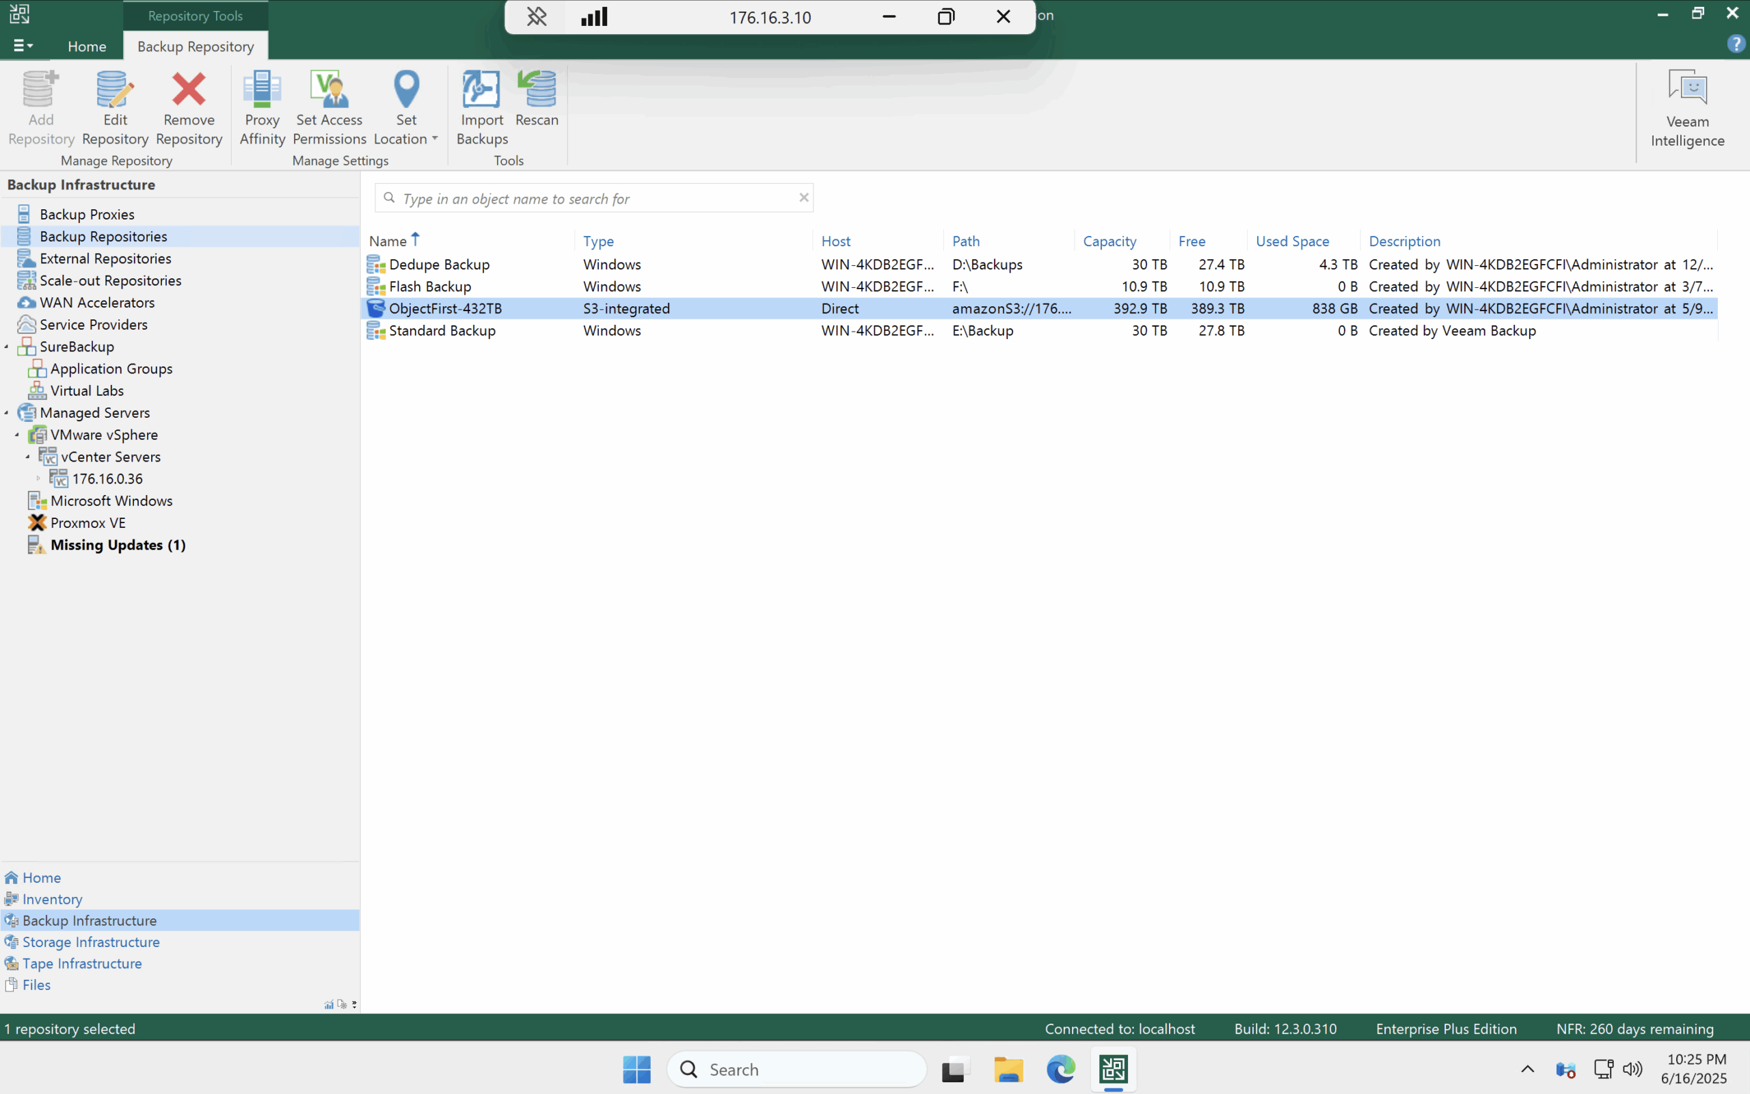
Task: Open Proxy Affinity settings
Action: point(262,107)
